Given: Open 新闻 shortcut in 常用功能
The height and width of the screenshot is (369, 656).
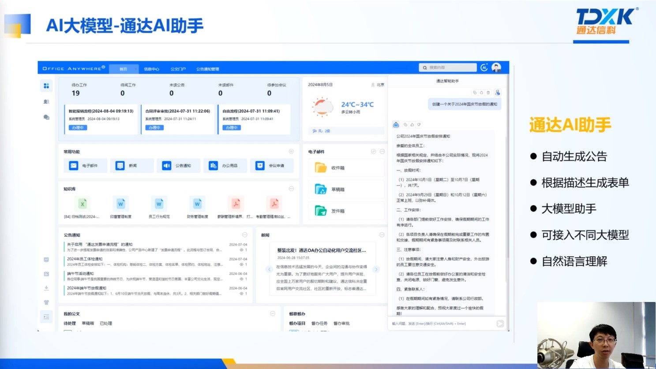Looking at the screenshot, I should point(132,165).
